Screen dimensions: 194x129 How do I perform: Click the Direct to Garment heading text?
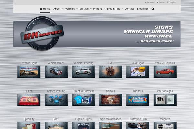tap(83, 91)
